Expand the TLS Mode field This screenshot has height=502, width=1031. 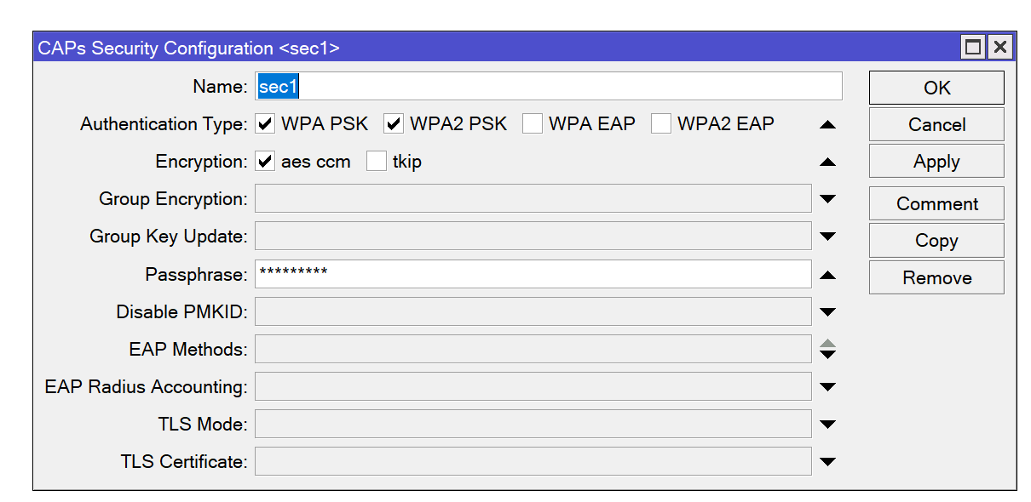point(827,425)
